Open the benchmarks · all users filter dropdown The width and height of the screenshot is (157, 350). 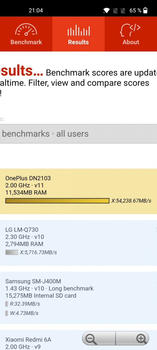78,134
